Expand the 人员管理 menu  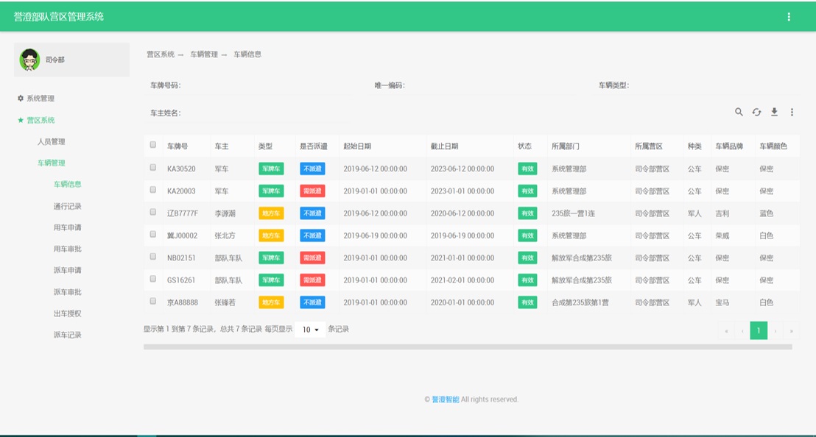click(52, 141)
